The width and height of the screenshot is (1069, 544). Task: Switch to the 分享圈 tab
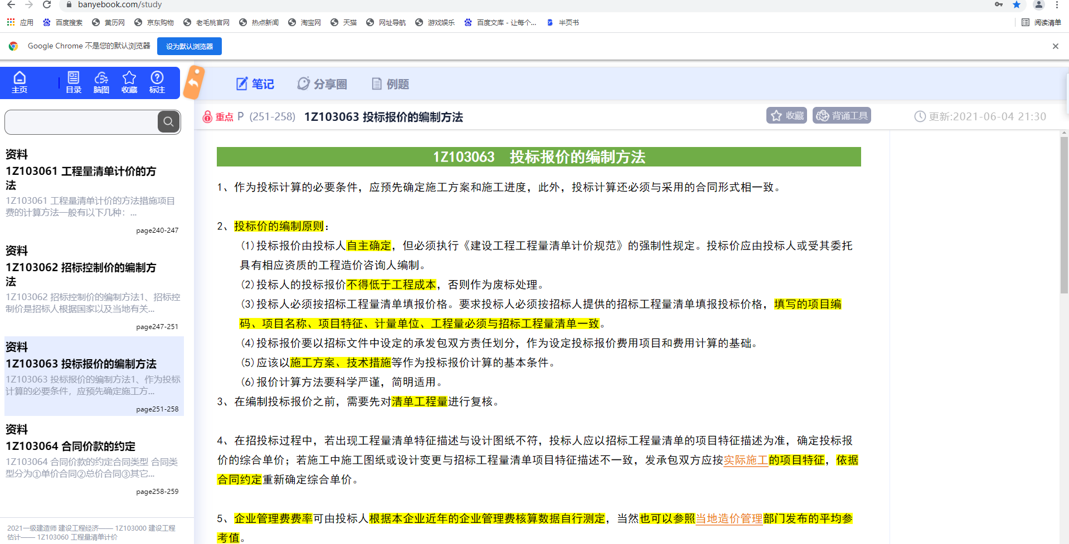322,84
